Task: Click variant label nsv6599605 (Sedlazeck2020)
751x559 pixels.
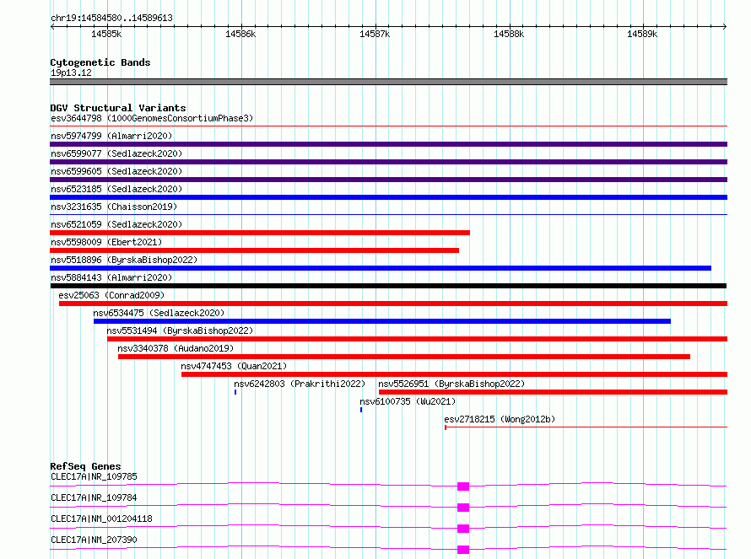Action: click(116, 171)
